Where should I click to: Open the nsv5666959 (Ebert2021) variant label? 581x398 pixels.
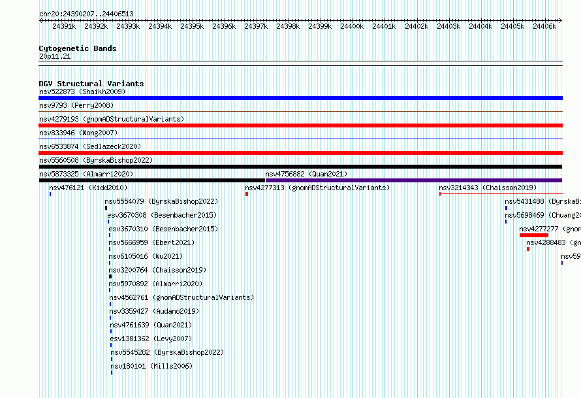151,242
